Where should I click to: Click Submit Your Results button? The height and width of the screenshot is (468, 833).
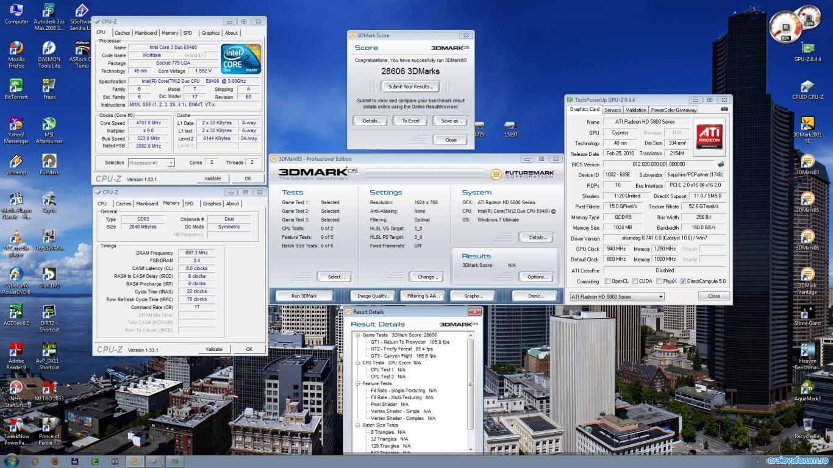coord(410,87)
